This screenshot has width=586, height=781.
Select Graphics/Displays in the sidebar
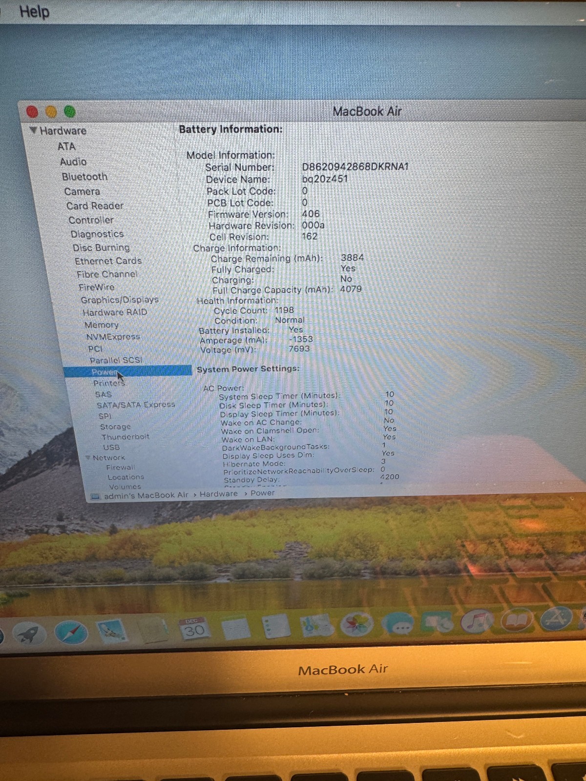click(120, 300)
